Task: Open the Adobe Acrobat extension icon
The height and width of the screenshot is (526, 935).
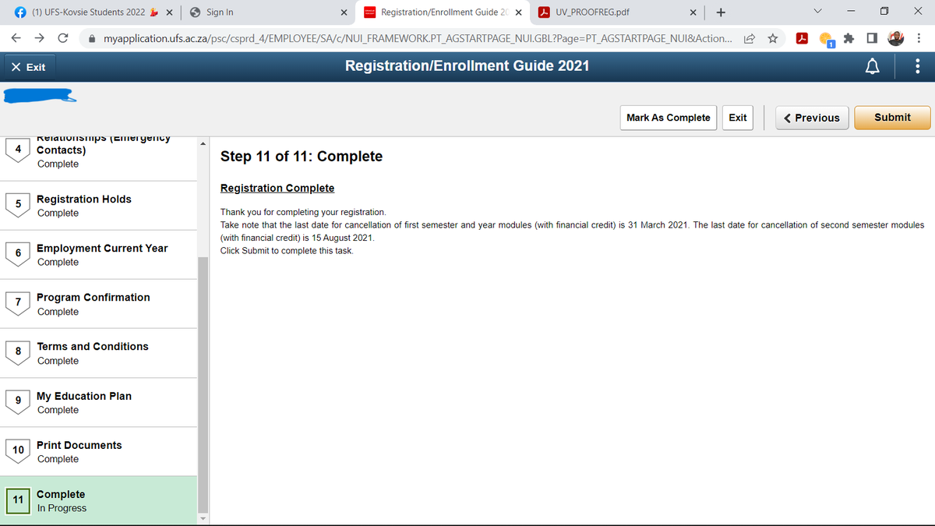Action: (x=801, y=38)
